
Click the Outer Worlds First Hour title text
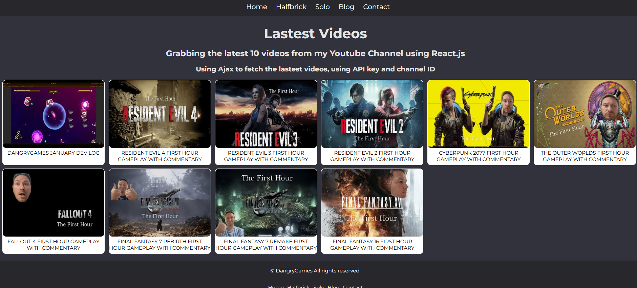pyautogui.click(x=585, y=156)
